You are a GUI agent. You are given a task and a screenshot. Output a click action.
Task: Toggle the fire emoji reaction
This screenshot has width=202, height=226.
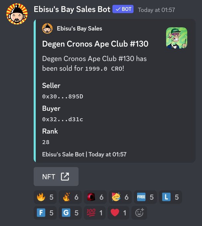(45, 197)
